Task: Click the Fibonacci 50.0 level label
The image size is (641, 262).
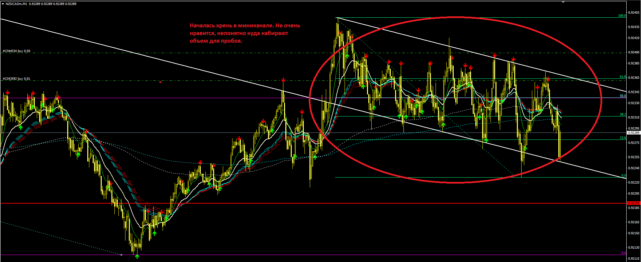Action: (x=623, y=96)
